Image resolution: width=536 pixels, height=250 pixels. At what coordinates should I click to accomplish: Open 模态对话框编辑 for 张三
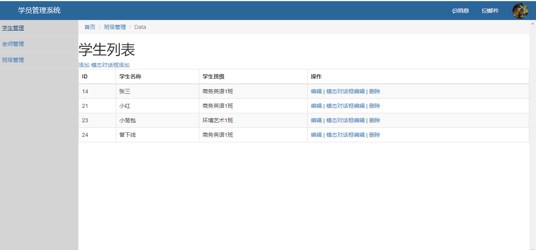pos(346,91)
